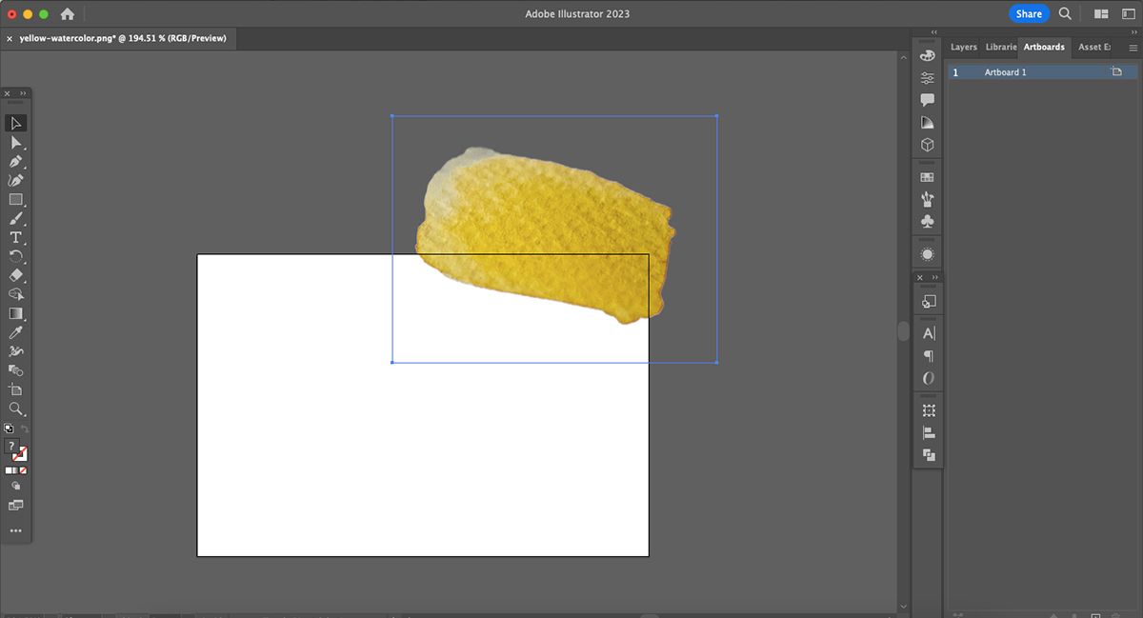Pick the Eyedropper tool

click(x=15, y=332)
